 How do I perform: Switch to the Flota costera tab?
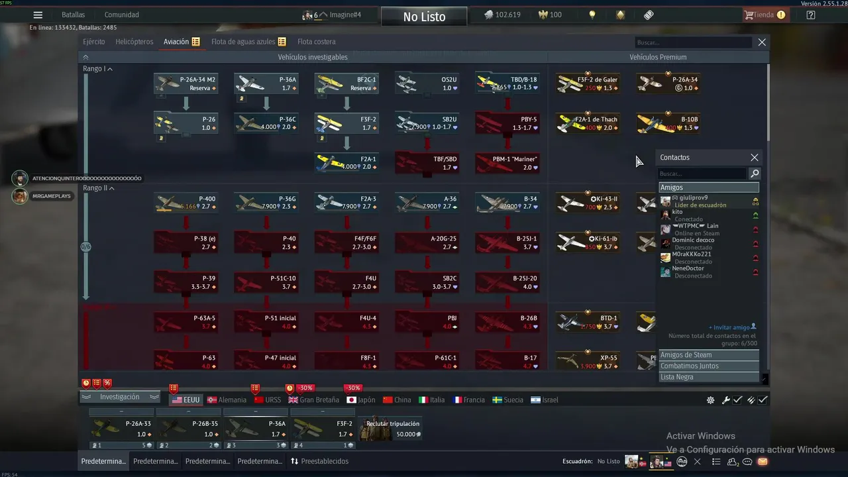click(317, 42)
